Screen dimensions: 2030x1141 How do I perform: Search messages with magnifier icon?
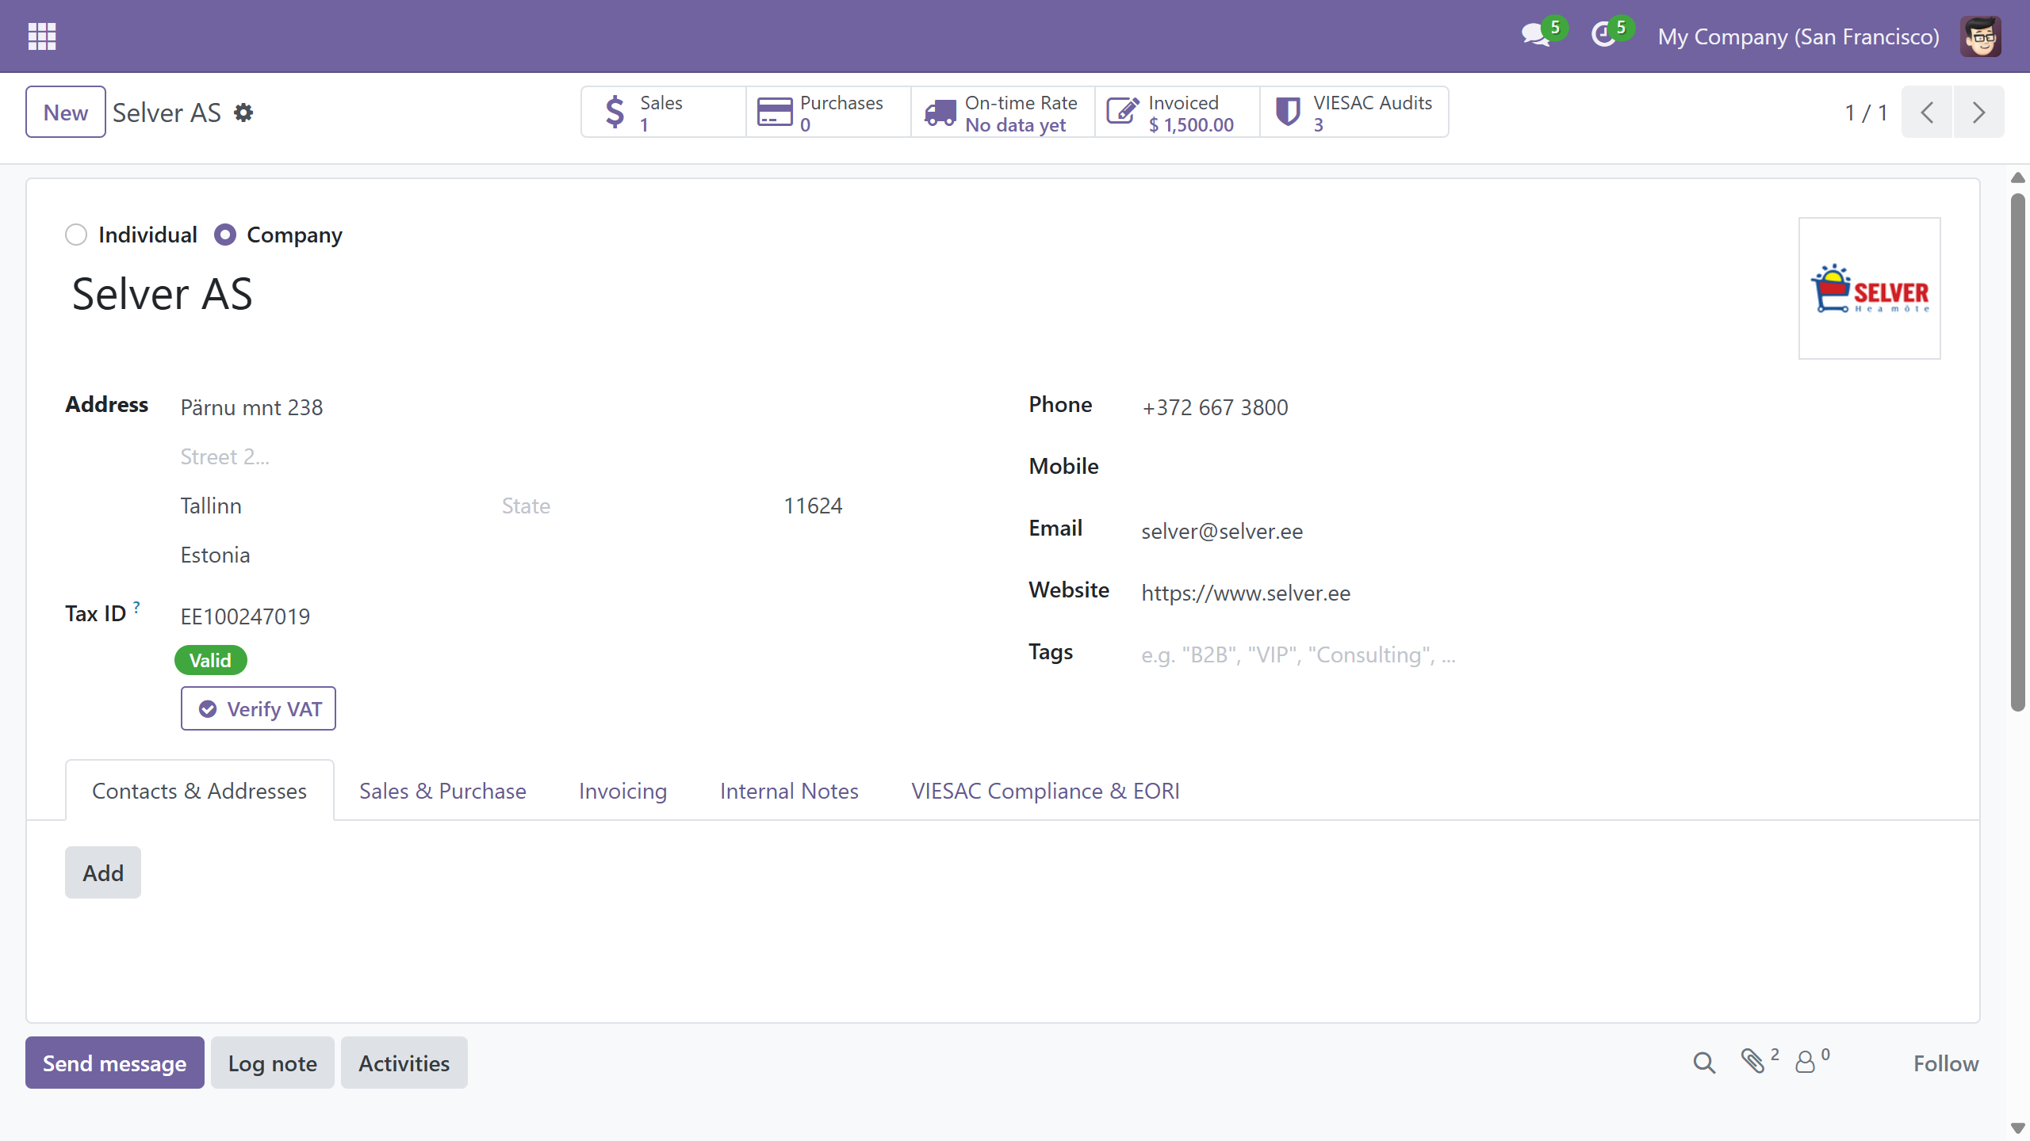[1704, 1063]
